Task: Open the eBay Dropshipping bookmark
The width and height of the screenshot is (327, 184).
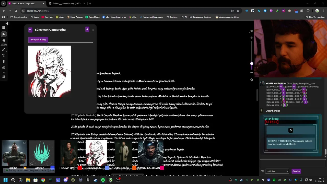Action: (x=114, y=17)
